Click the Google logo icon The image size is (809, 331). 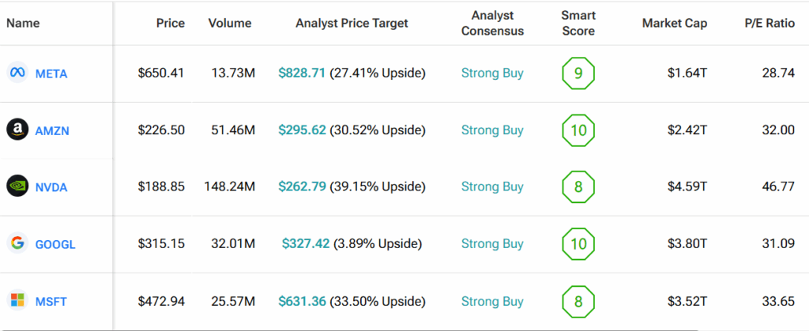tap(17, 243)
